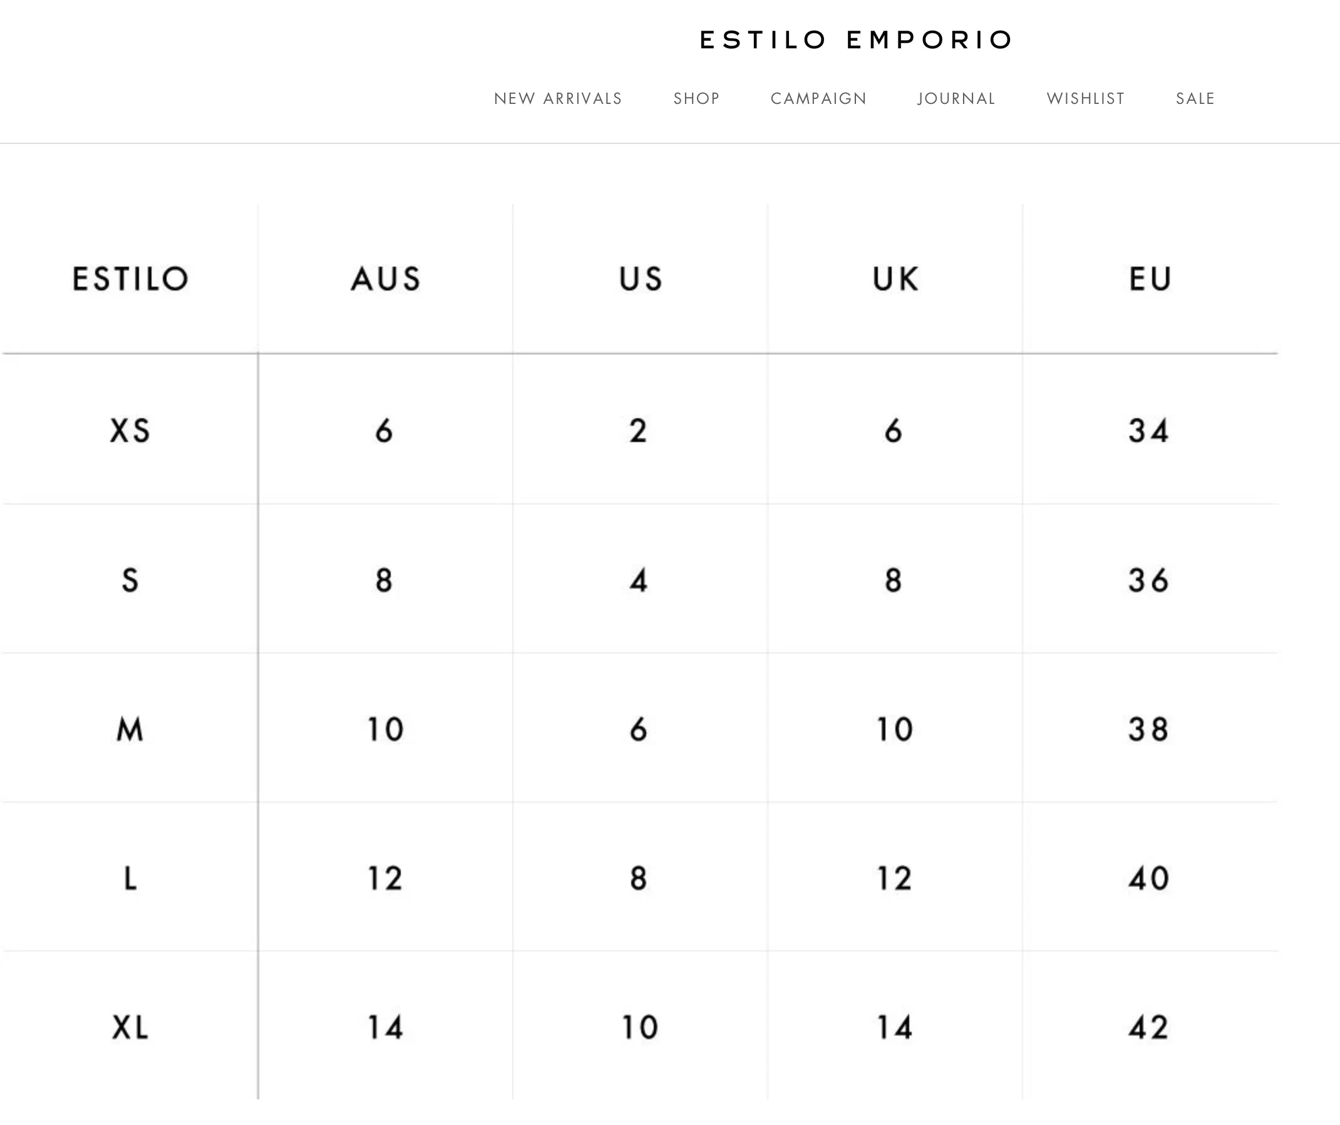Viewport: 1340px width, 1125px height.
Task: Click the EU column header
Action: click(1150, 279)
